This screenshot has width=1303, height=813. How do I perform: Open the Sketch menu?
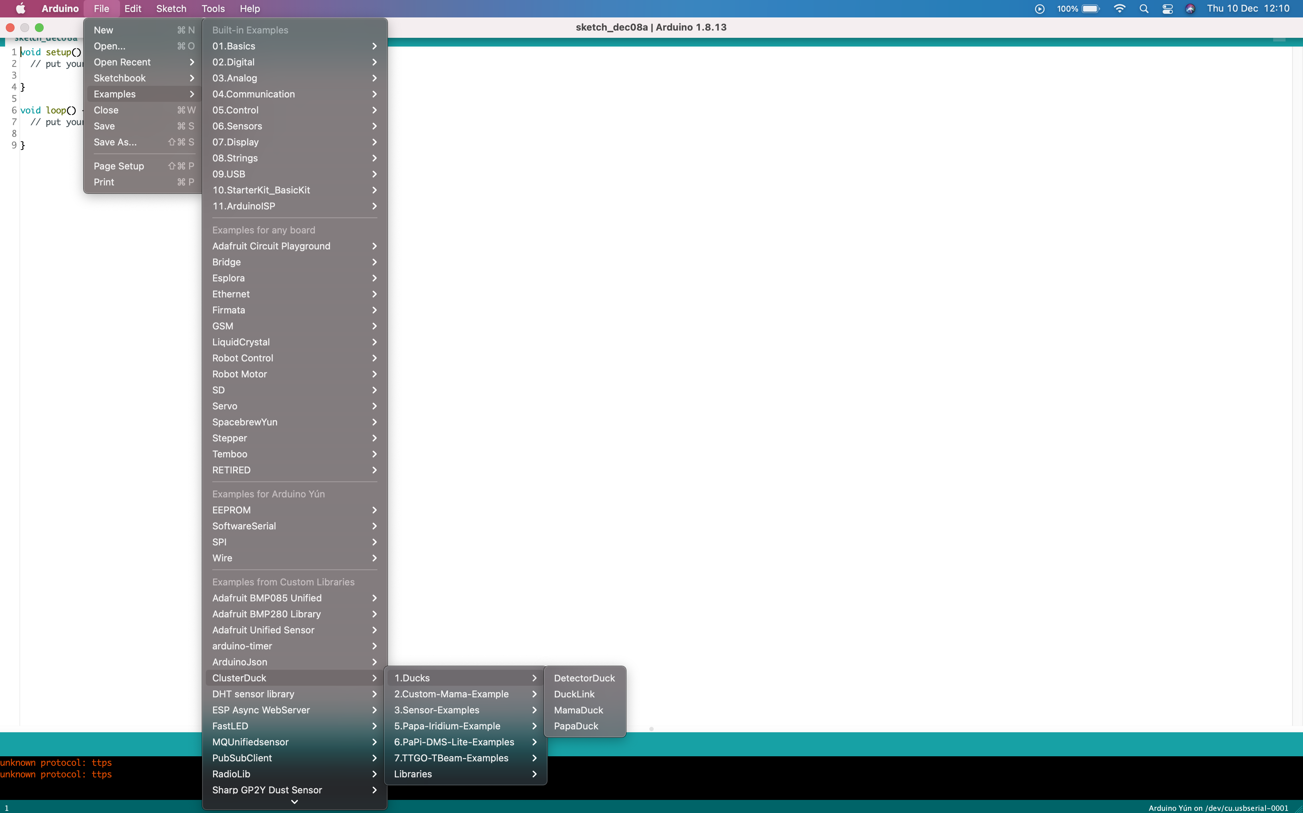pos(171,9)
